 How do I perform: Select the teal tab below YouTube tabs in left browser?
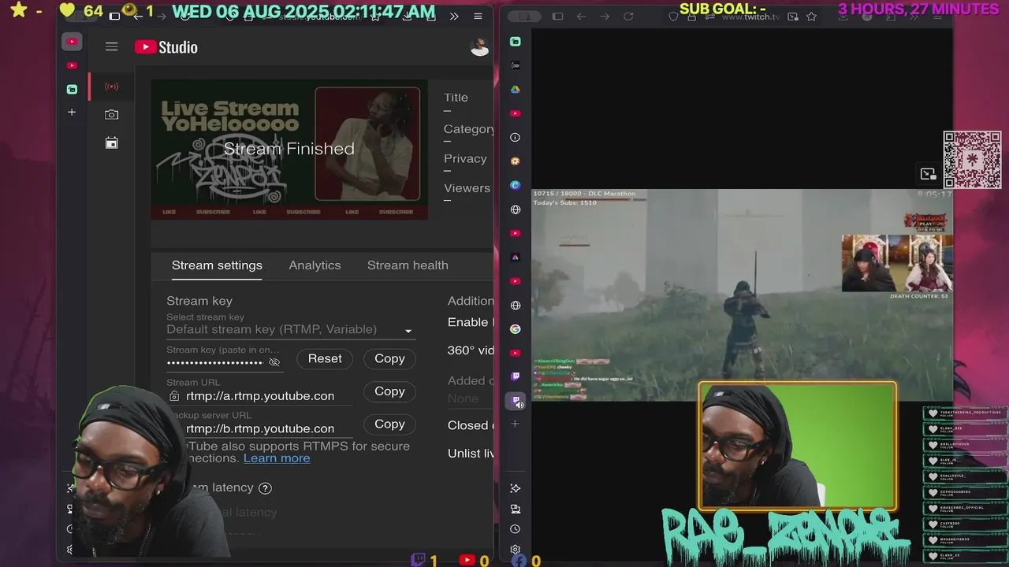tap(72, 89)
